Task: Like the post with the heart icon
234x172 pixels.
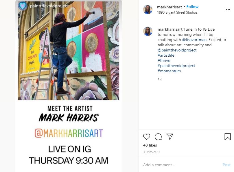Action: 147,137
